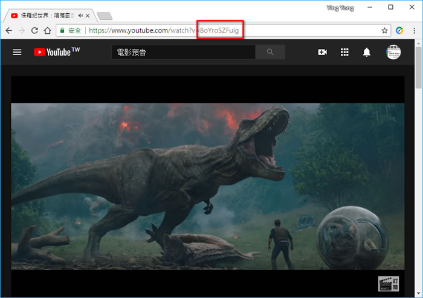The width and height of the screenshot is (423, 298).
Task: Show notifications with the bell icon
Action: point(366,53)
